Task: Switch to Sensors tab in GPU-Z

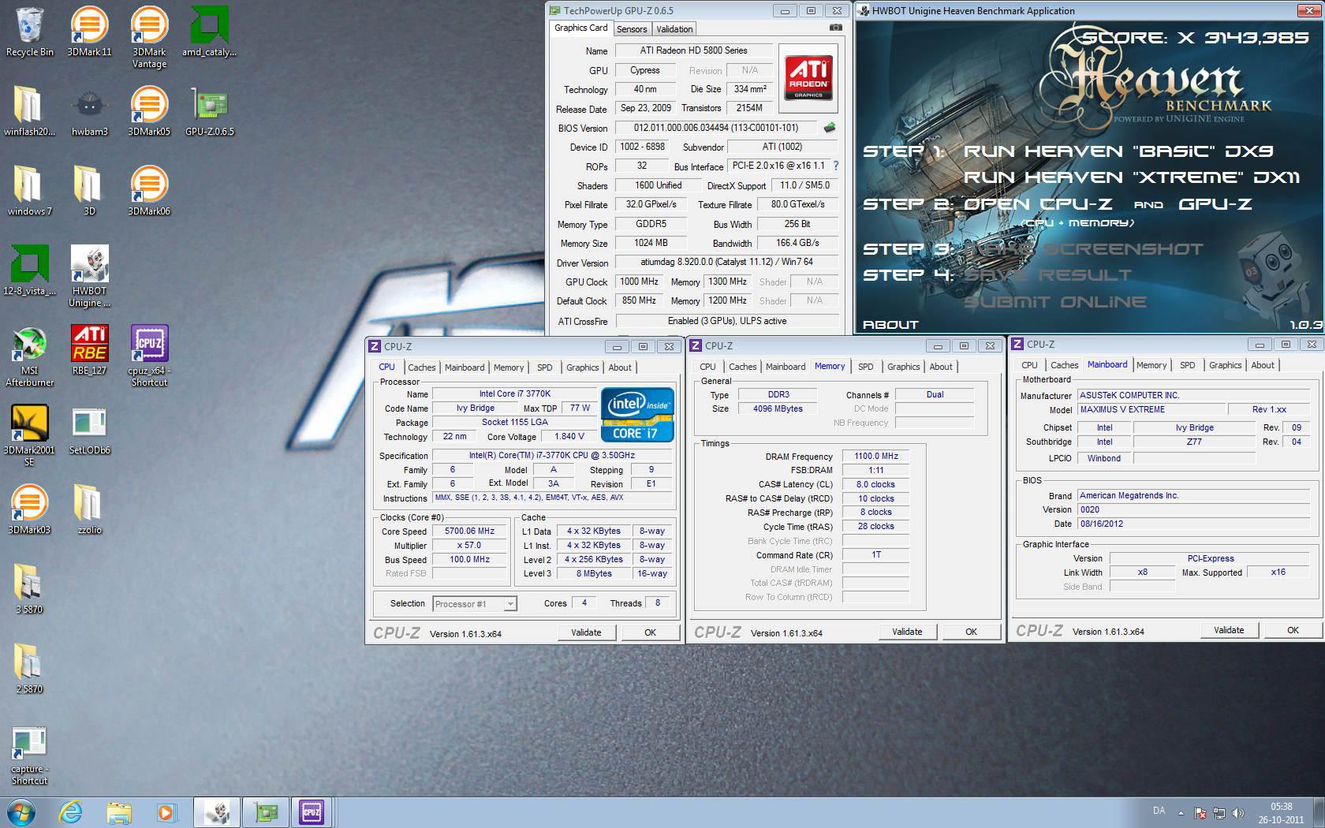Action: click(x=632, y=29)
